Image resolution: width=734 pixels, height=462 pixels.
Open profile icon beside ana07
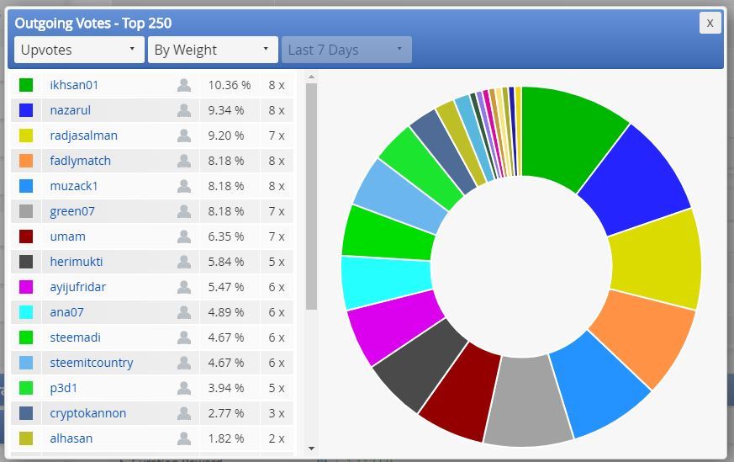point(184,312)
